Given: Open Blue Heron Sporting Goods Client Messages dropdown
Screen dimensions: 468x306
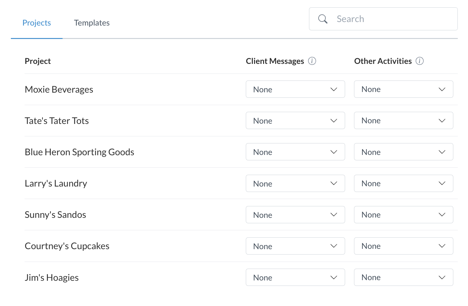Looking at the screenshot, I should [295, 152].
